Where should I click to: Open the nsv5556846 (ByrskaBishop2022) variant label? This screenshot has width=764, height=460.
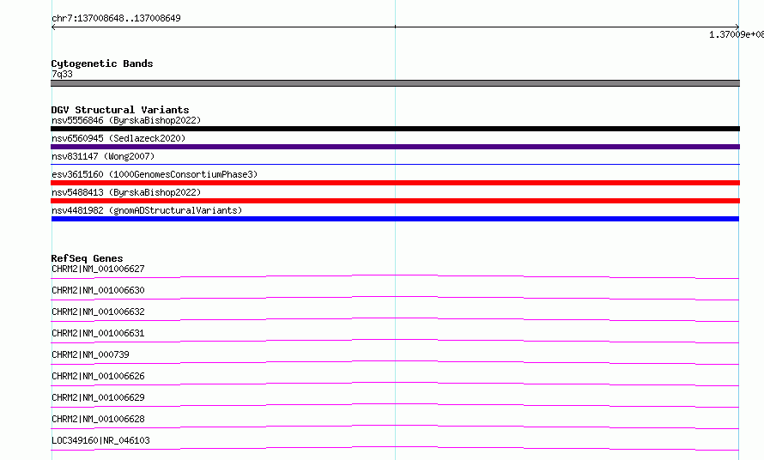126,120
